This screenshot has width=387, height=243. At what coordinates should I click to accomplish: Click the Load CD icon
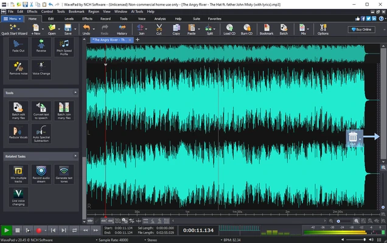[229, 30]
